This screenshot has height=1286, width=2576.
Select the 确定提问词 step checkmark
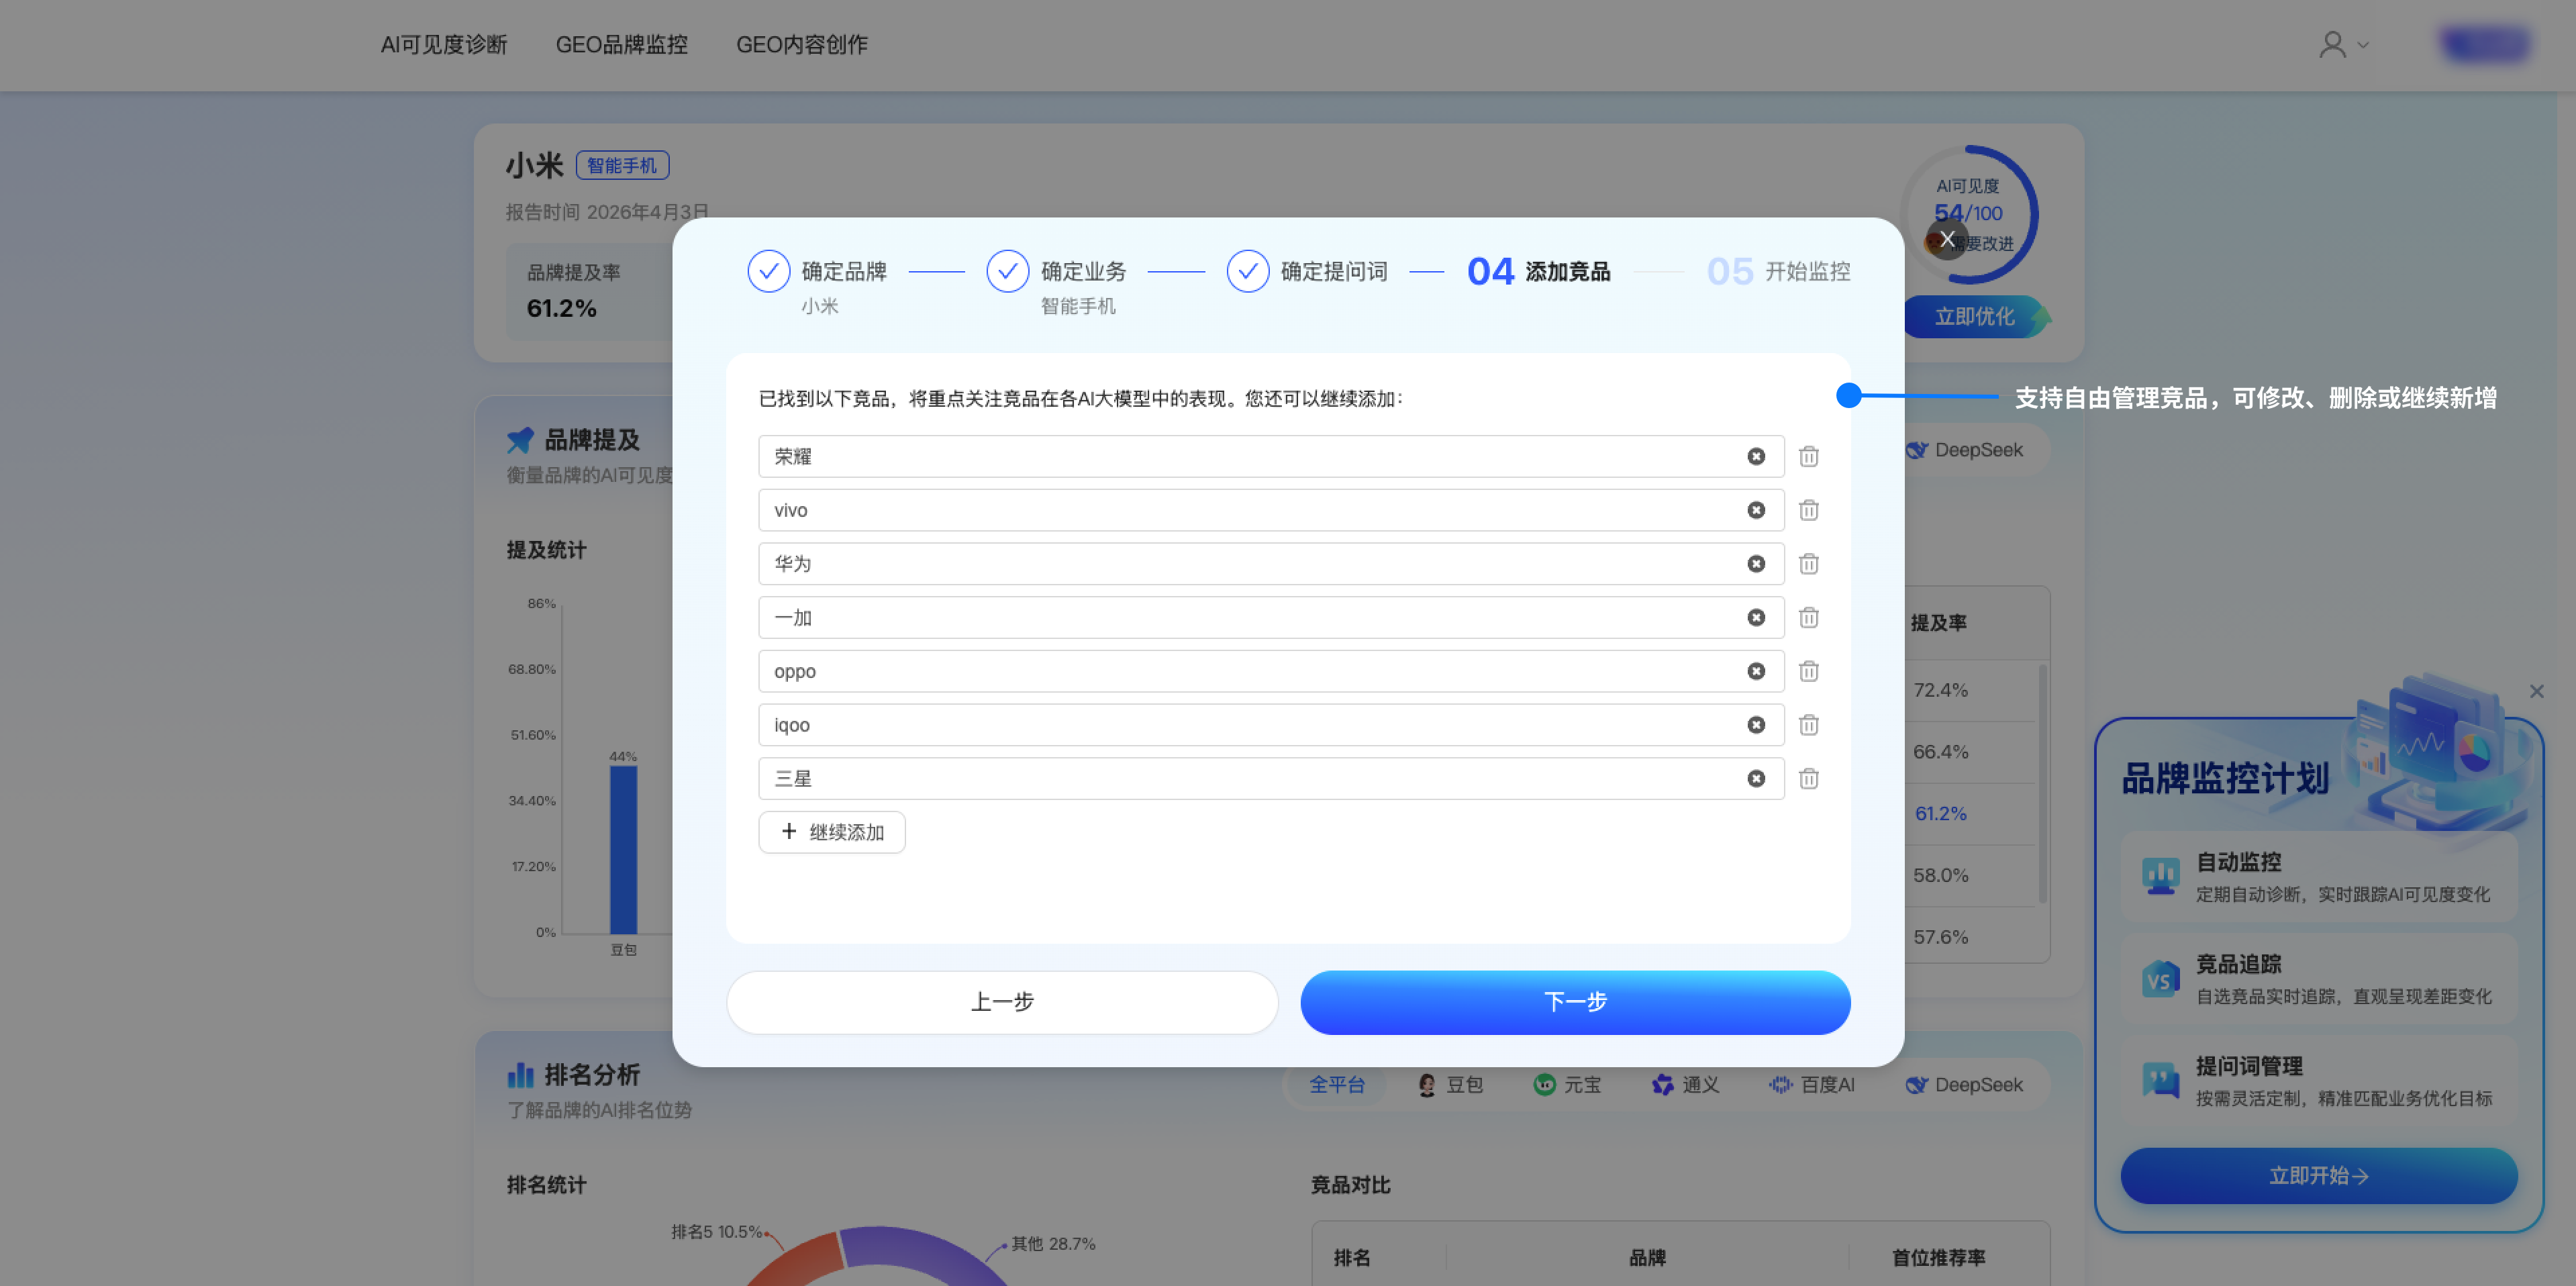tap(1247, 272)
